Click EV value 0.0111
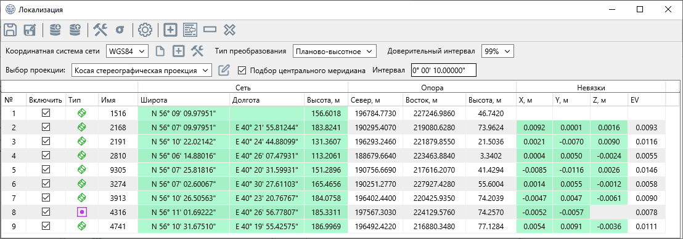The width and height of the screenshot is (683, 239). pos(647,226)
